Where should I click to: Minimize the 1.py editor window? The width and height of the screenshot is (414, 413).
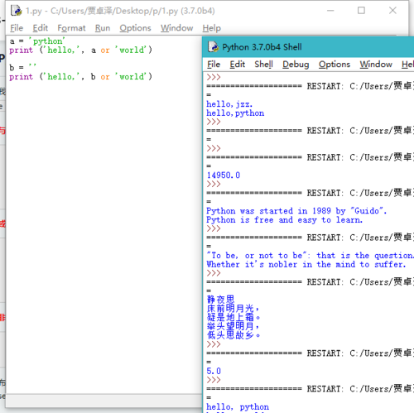pos(330,11)
